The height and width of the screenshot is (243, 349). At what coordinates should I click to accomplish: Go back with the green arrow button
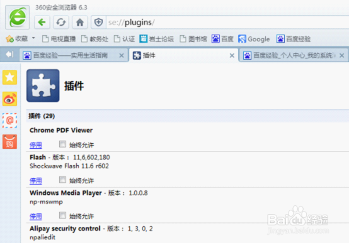tap(42, 22)
